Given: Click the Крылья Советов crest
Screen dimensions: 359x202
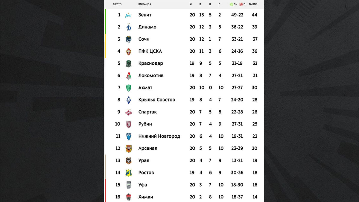Looking at the screenshot, I should 129,100.
